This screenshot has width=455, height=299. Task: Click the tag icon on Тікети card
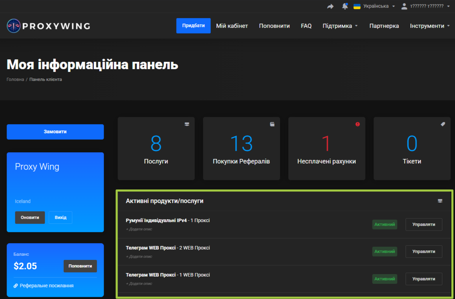click(x=443, y=124)
